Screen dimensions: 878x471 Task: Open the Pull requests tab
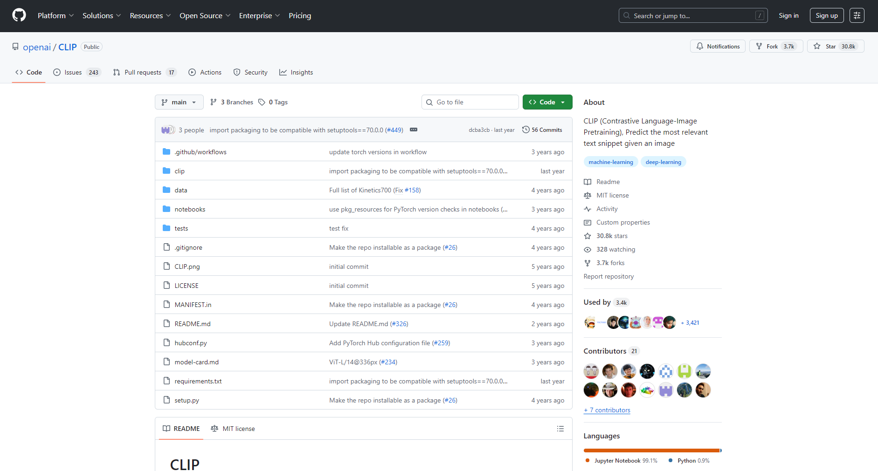tap(145, 72)
